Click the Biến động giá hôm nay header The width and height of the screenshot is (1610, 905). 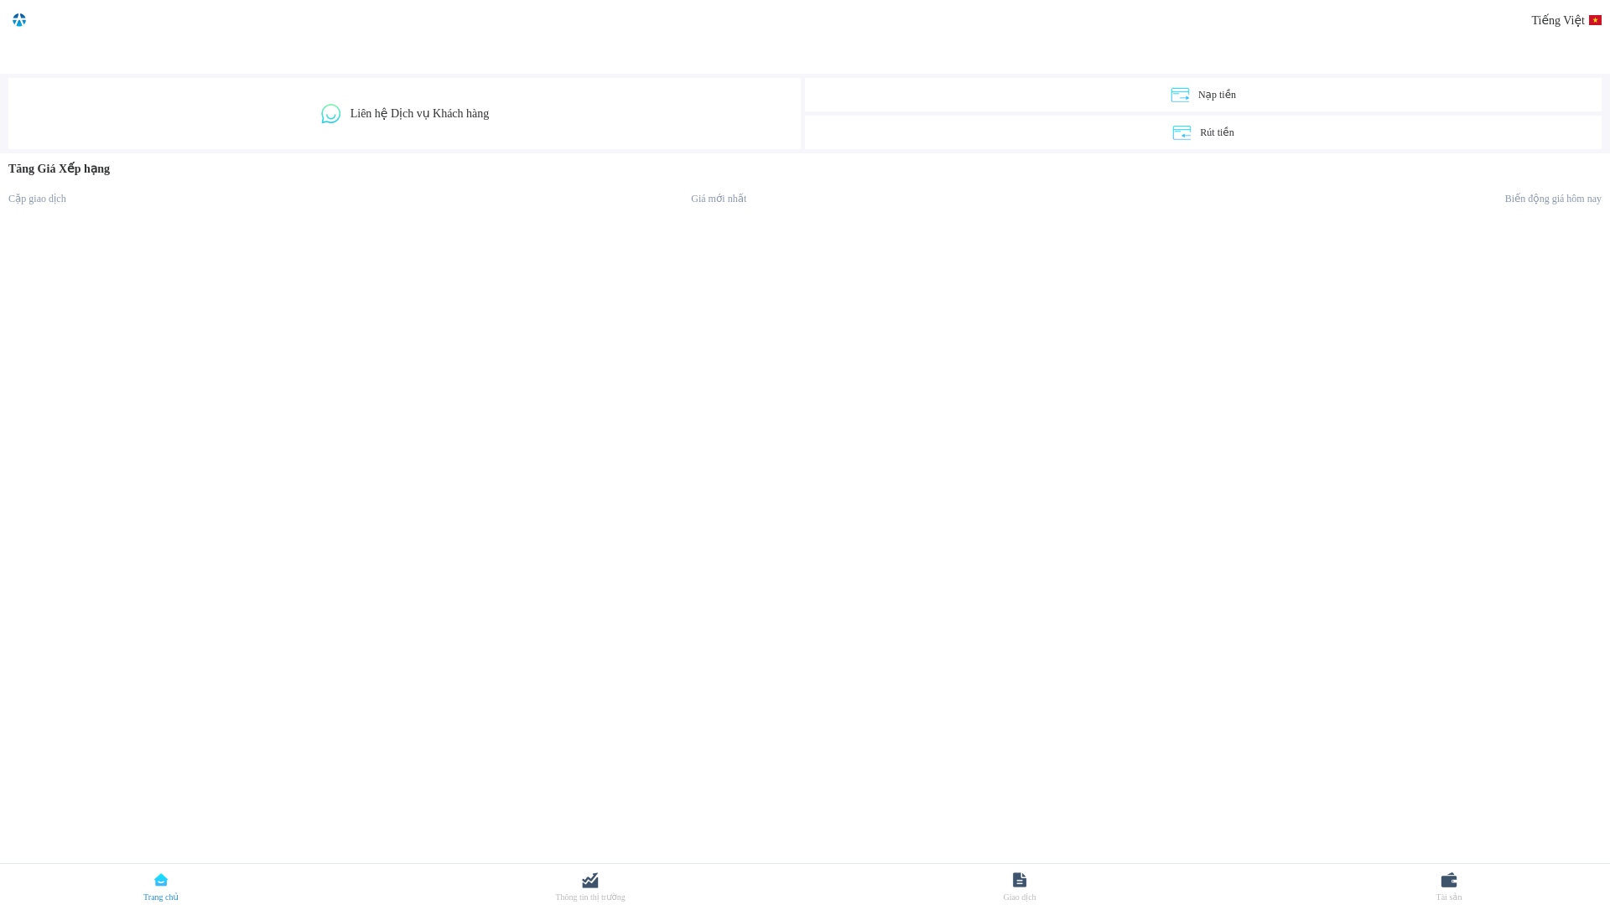click(1553, 199)
